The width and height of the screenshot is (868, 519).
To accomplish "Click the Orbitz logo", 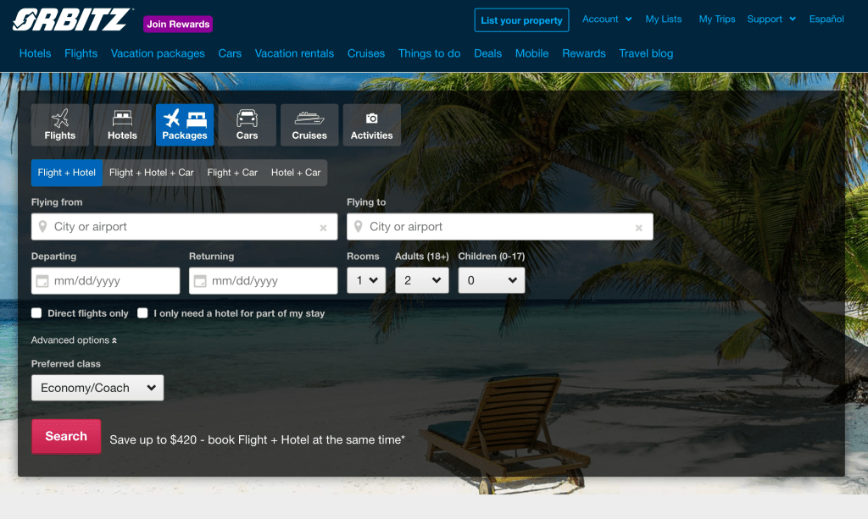I will (x=73, y=20).
